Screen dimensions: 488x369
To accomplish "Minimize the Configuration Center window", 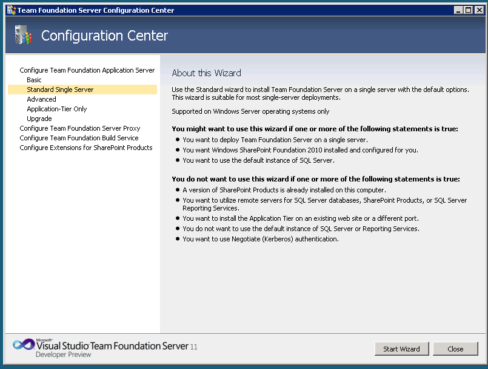I will [x=458, y=10].
